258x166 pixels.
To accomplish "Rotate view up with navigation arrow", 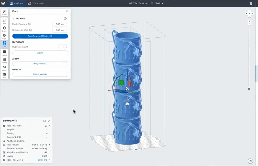I will pos(249,11).
